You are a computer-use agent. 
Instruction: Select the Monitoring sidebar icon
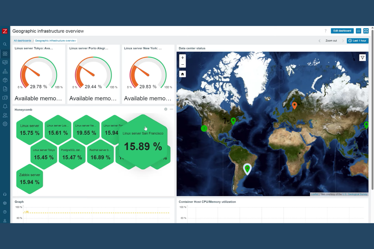coord(5,62)
